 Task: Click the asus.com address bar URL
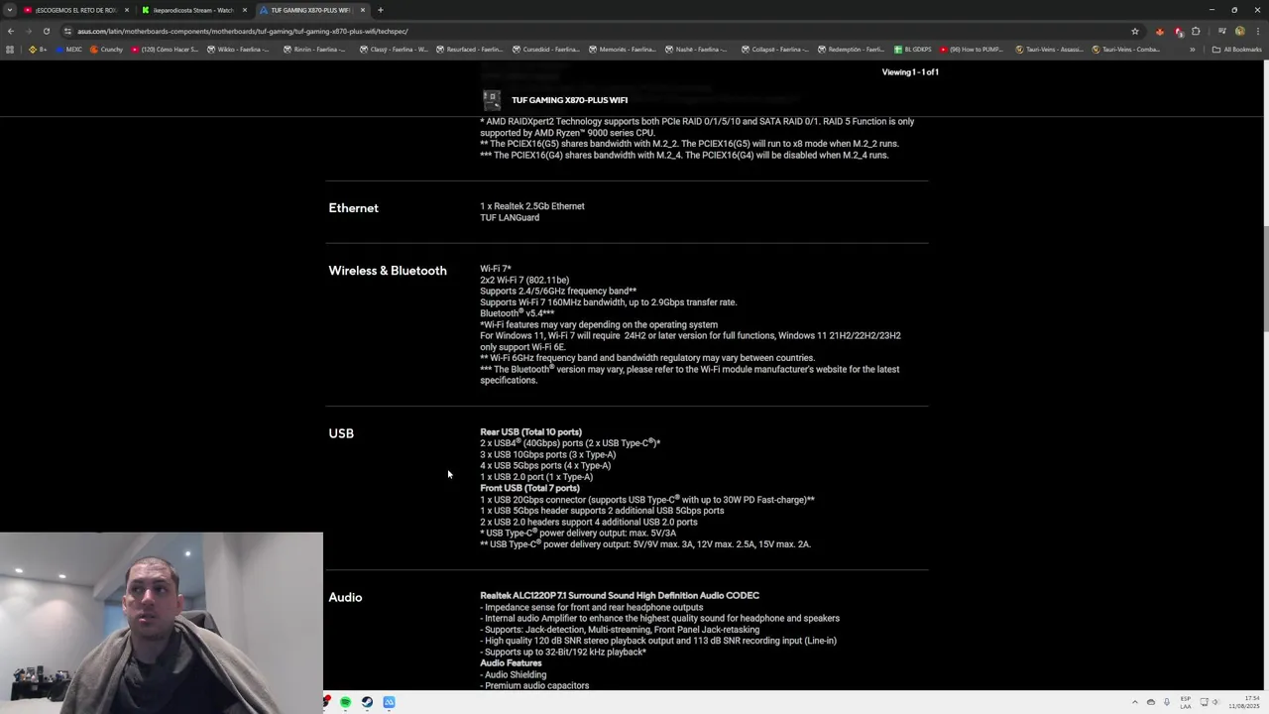[243, 31]
